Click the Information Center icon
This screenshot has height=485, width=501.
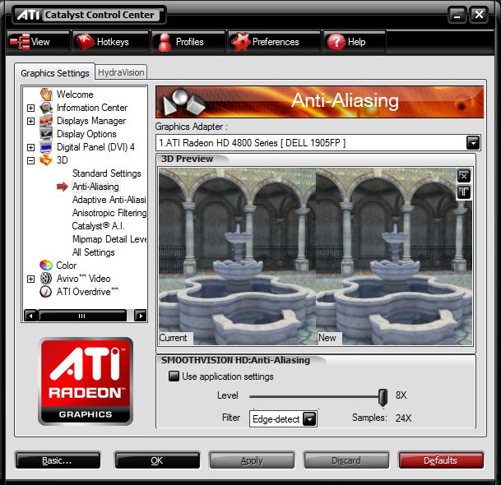46,108
